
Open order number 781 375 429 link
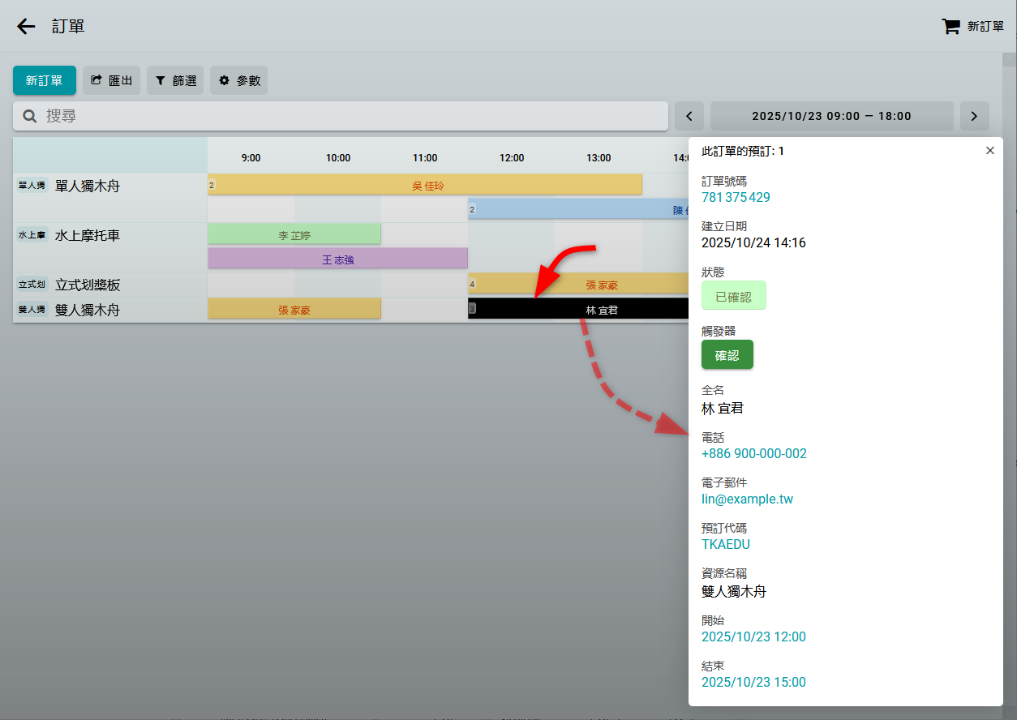pos(736,197)
